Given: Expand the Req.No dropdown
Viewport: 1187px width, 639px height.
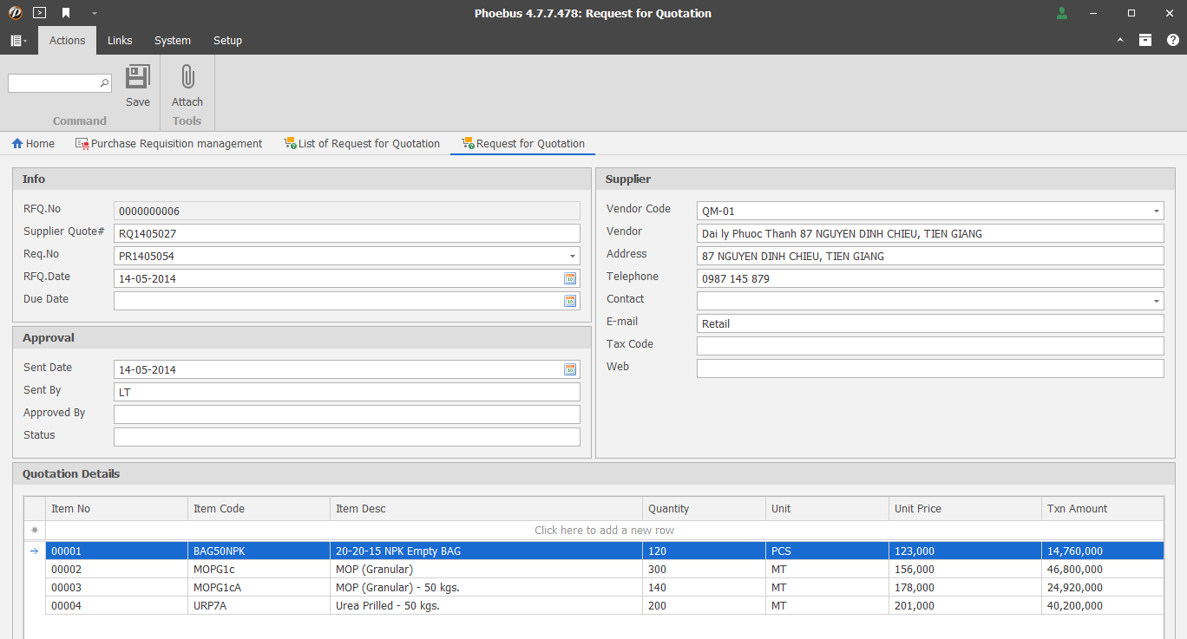Looking at the screenshot, I should 572,256.
